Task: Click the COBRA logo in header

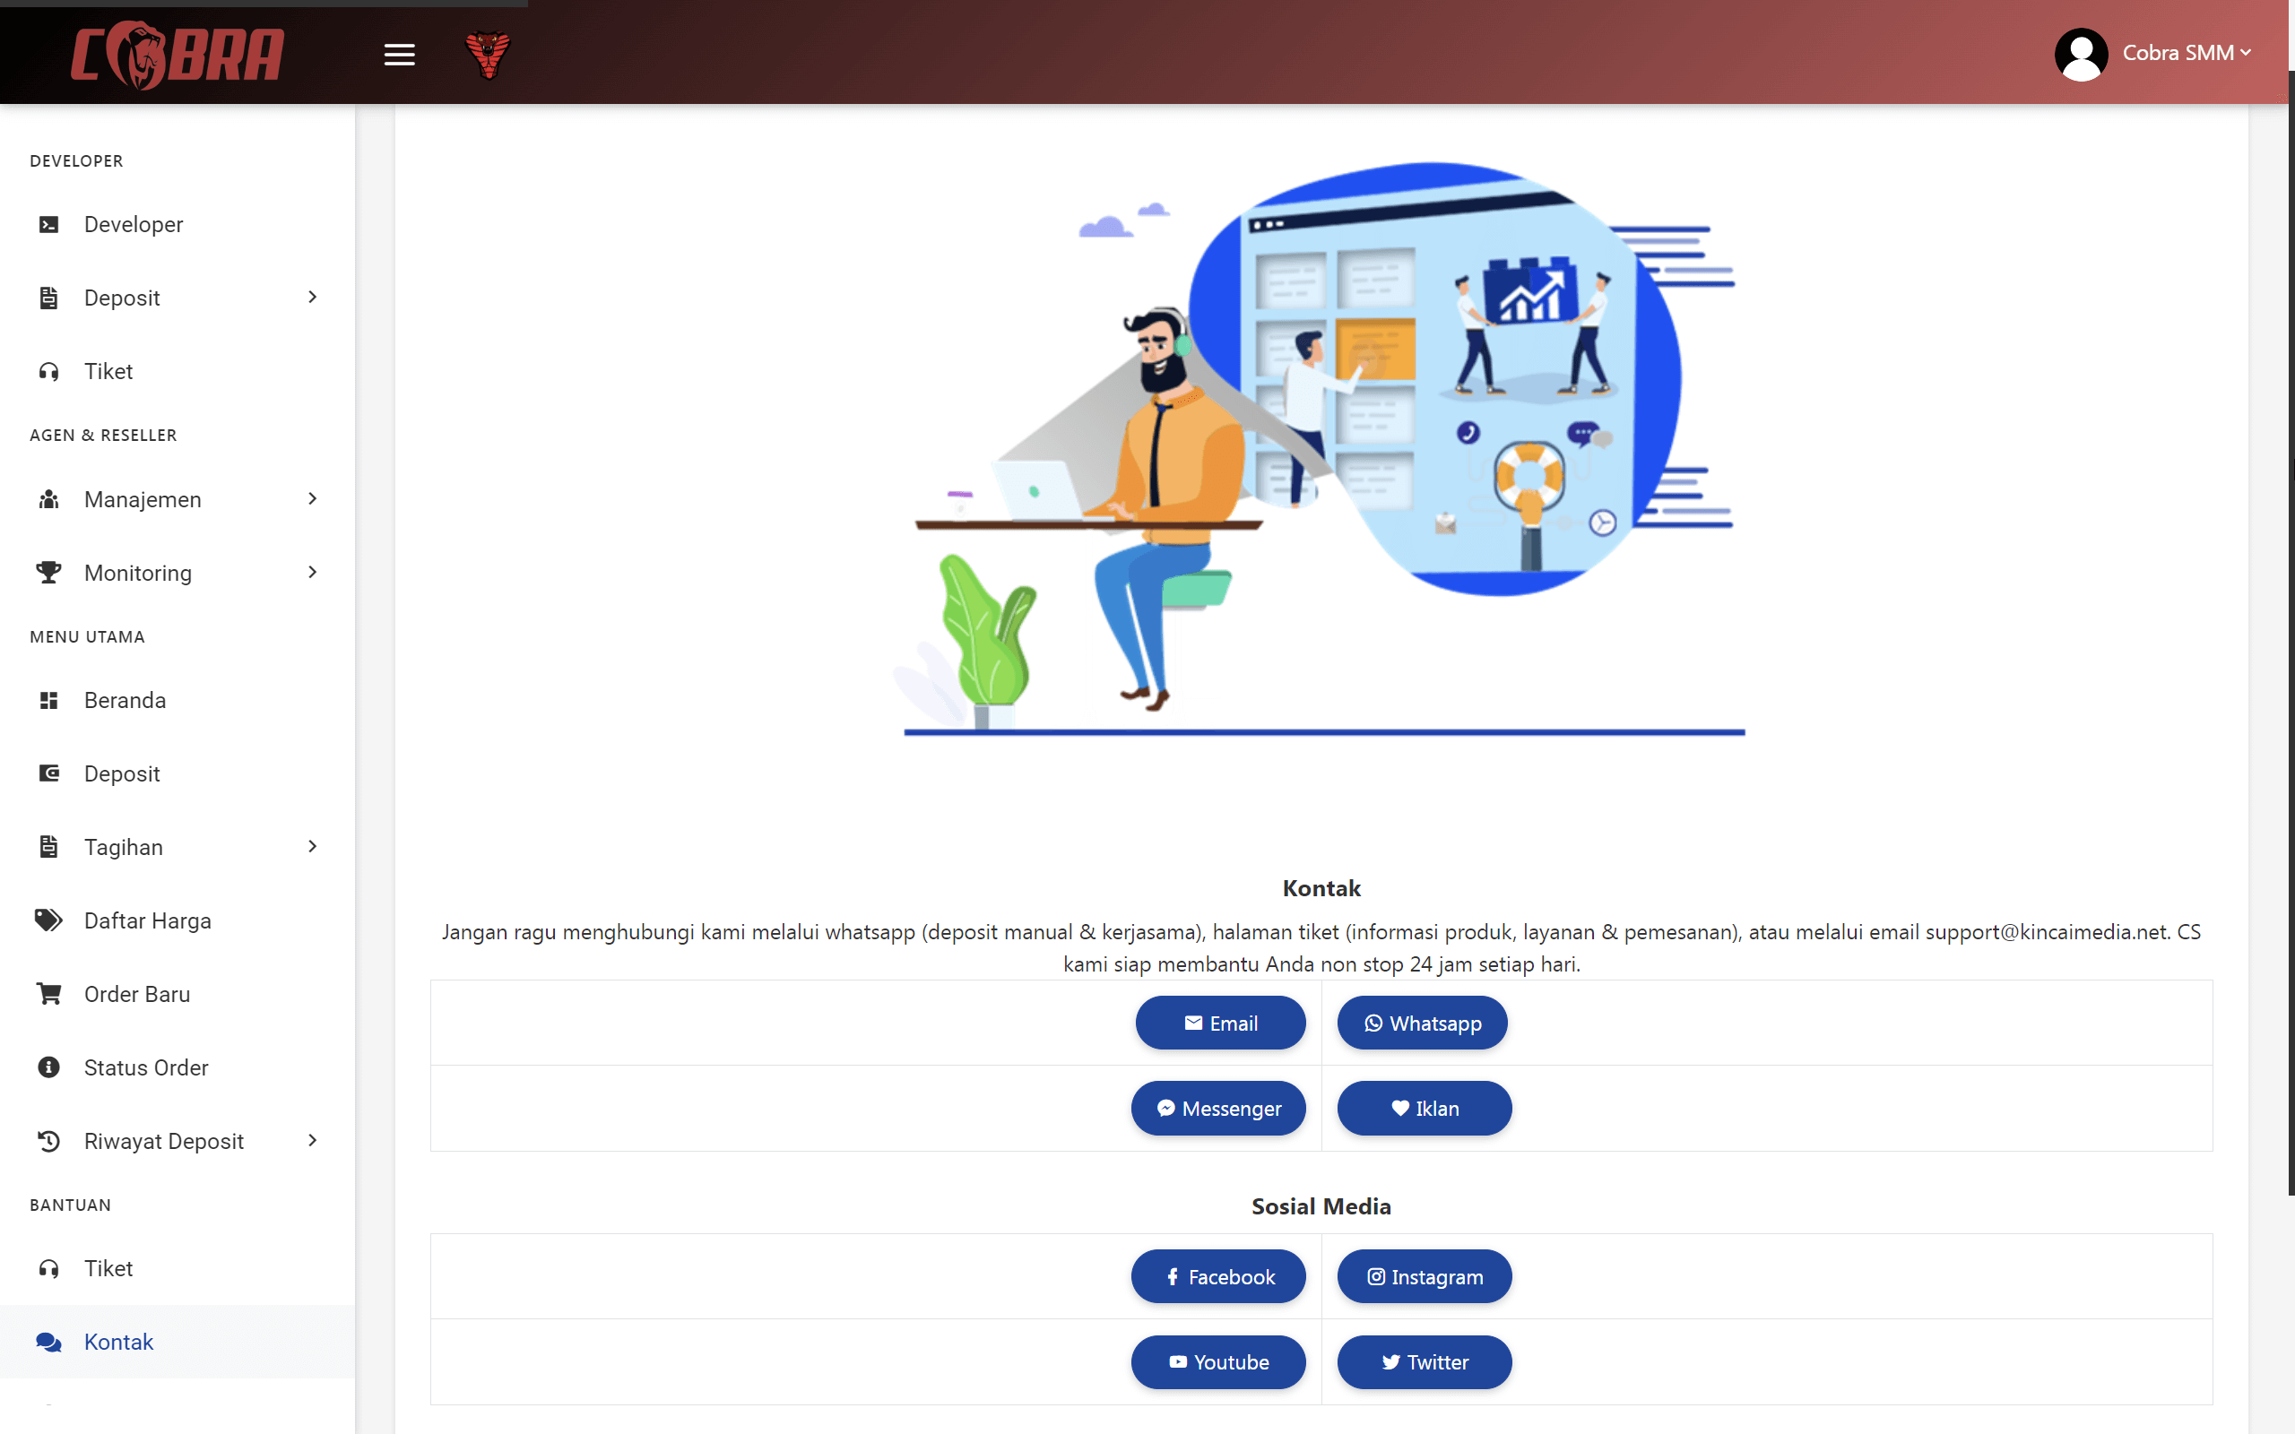Action: tap(177, 54)
